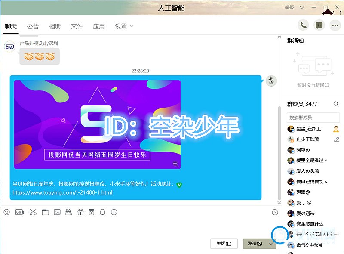Viewport: 344px width, 254px height.
Task: Select member 爱の迴袪
Action: coord(313,213)
